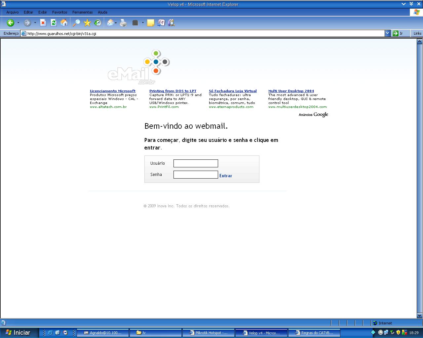
Task: Switch to Regras do CATVB taskbar window
Action: [314, 333]
